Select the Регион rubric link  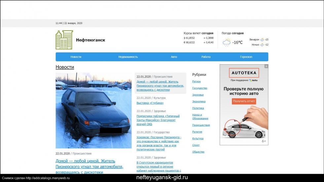pyautogui.click(x=196, y=81)
